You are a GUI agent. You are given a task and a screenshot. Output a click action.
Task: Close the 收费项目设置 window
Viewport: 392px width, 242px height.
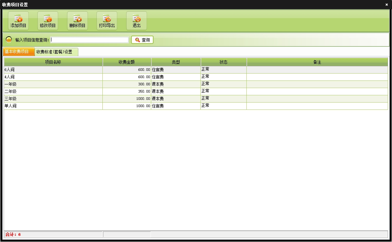386,5
